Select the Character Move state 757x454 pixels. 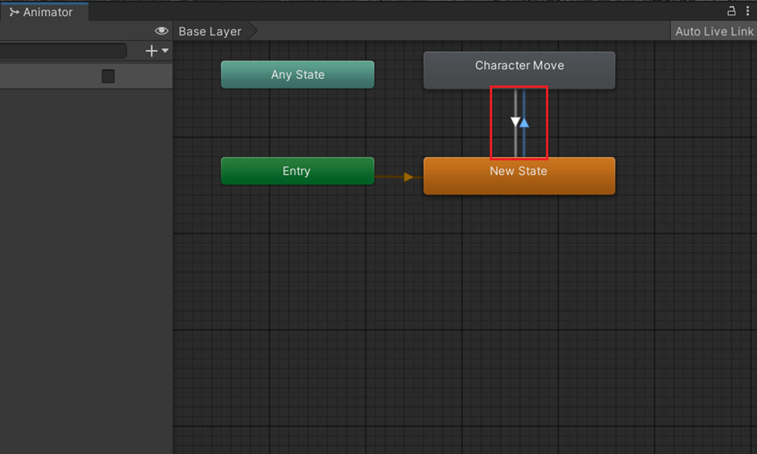coord(519,71)
